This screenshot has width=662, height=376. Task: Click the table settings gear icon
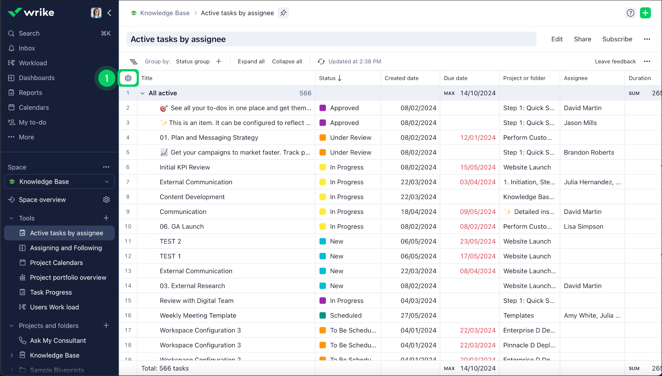click(x=128, y=78)
